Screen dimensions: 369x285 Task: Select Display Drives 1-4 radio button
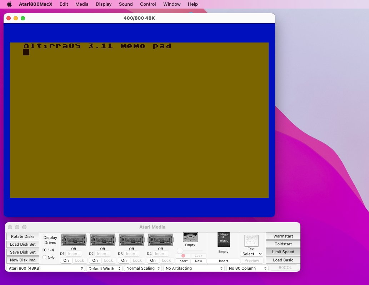pos(44,250)
